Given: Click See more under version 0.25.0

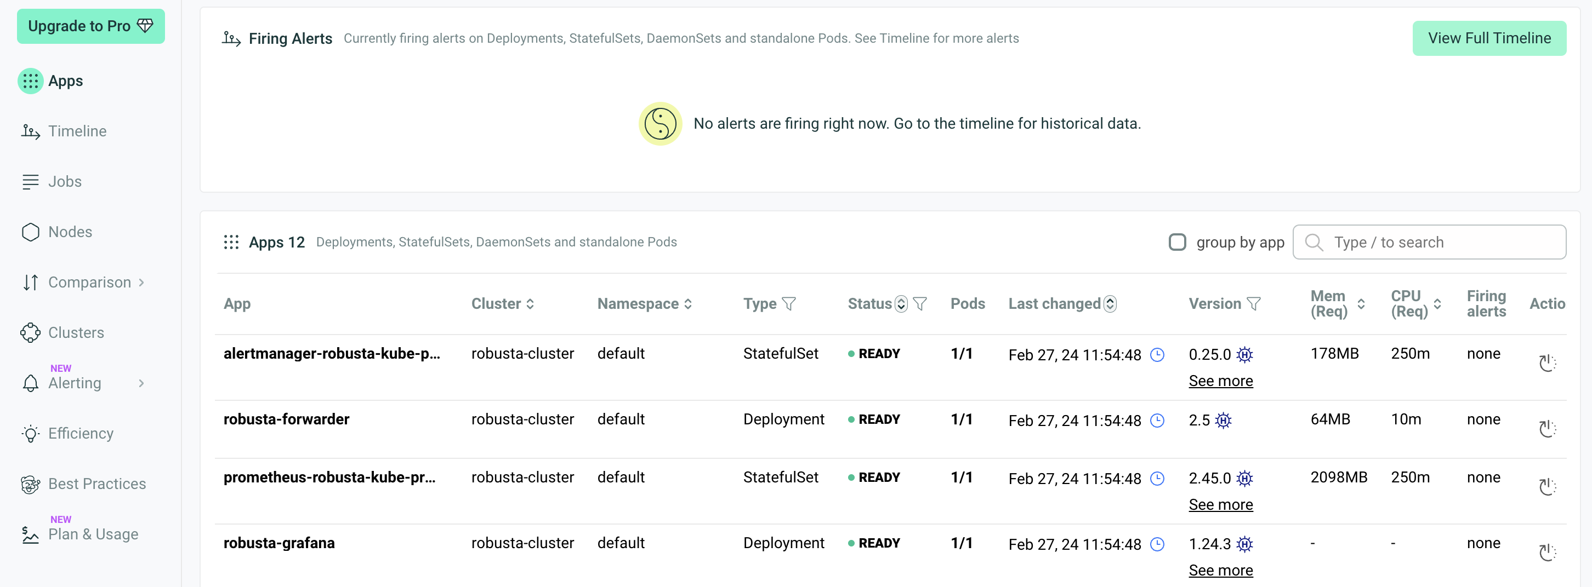Looking at the screenshot, I should click(1220, 382).
